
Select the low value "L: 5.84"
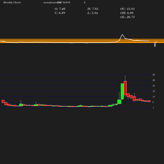[x=92, y=13]
